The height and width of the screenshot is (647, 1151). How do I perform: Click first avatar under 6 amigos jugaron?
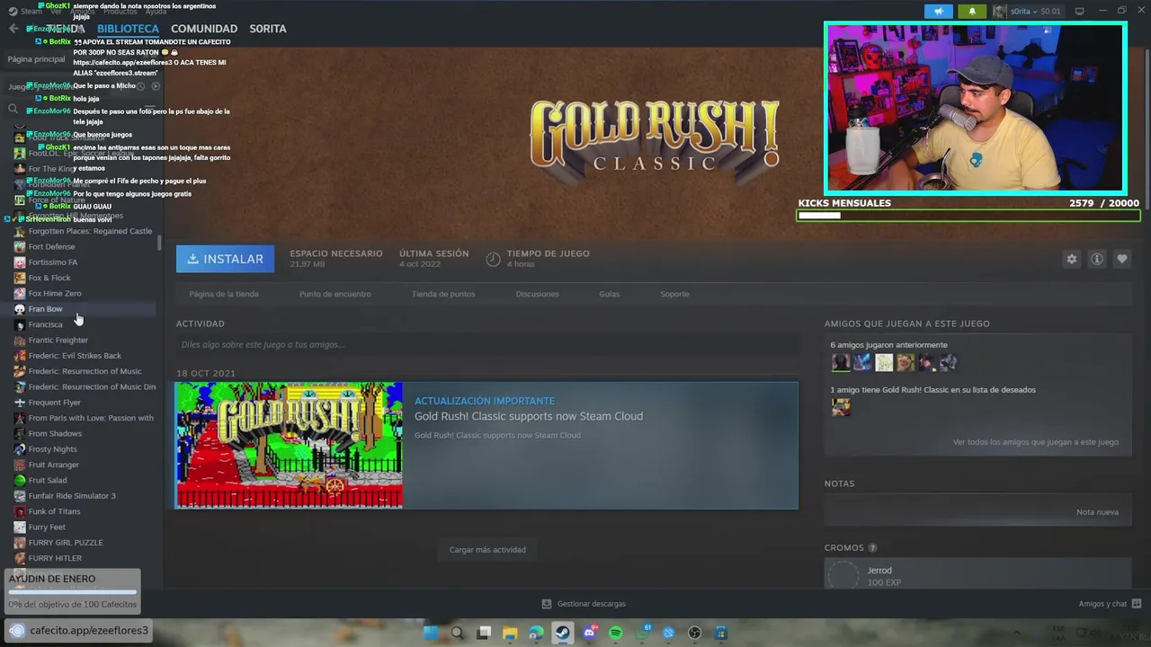tap(841, 362)
